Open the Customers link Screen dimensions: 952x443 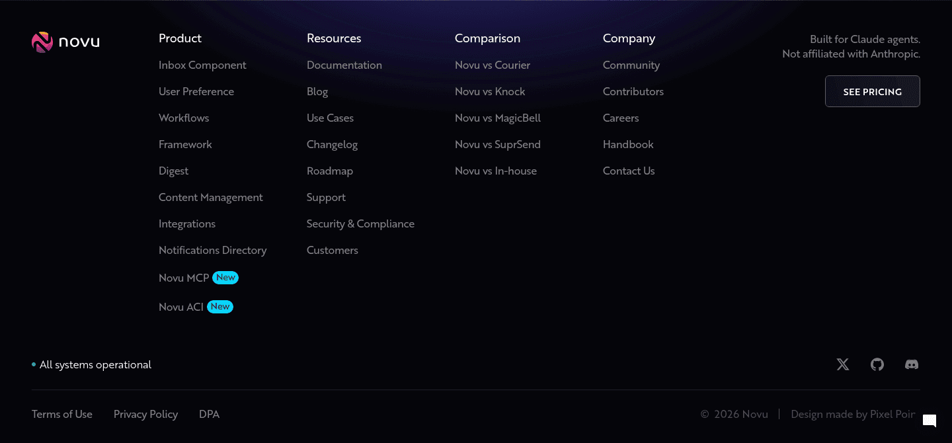(x=333, y=250)
